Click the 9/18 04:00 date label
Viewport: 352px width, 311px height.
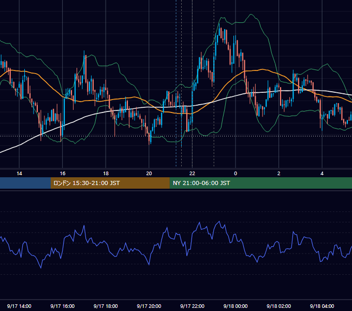[x=322, y=306]
